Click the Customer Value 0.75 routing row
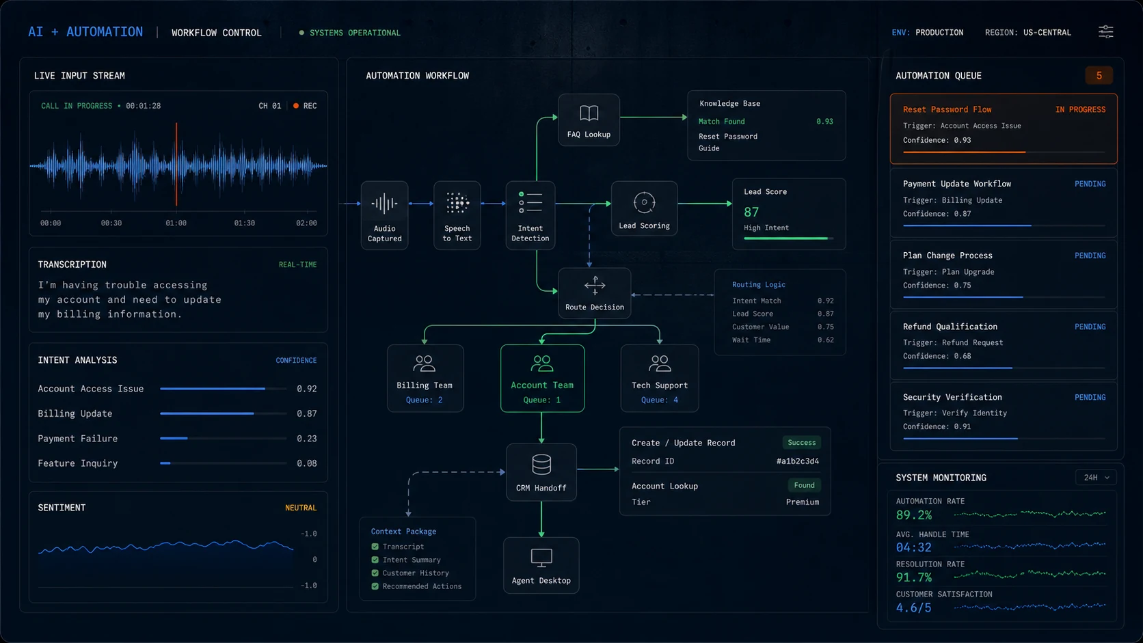The width and height of the screenshot is (1143, 643). [x=783, y=327]
